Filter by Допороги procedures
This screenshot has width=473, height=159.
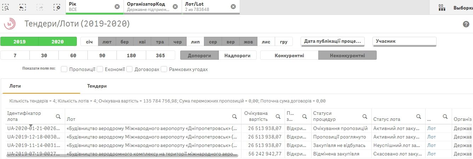tap(199, 55)
